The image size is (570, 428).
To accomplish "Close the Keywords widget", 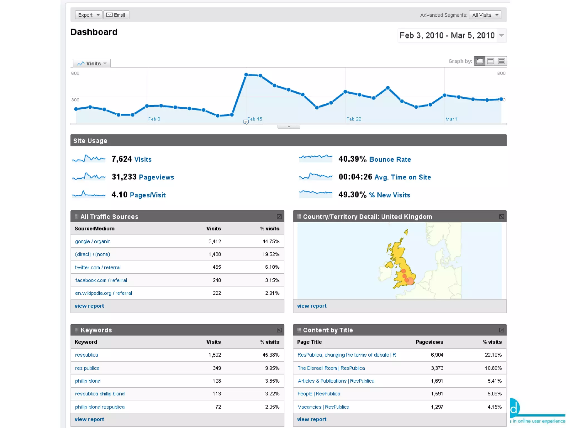I will click(x=279, y=330).
